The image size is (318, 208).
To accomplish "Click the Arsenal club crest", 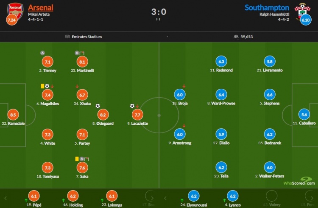I will (15, 11).
